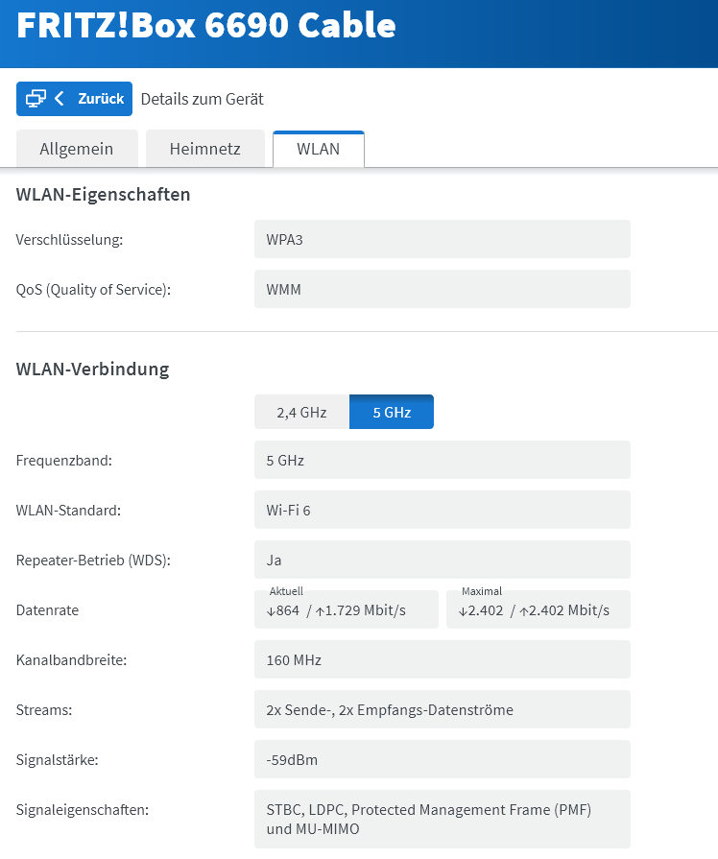Switch connection view to 2,4 GHz
Screen dimensions: 718x859
pyautogui.click(x=301, y=413)
